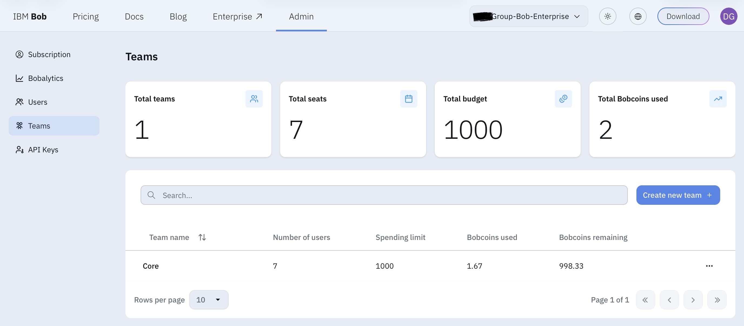Open the Bobalytics sidebar page
Viewport: 744px width, 326px height.
[x=54, y=78]
